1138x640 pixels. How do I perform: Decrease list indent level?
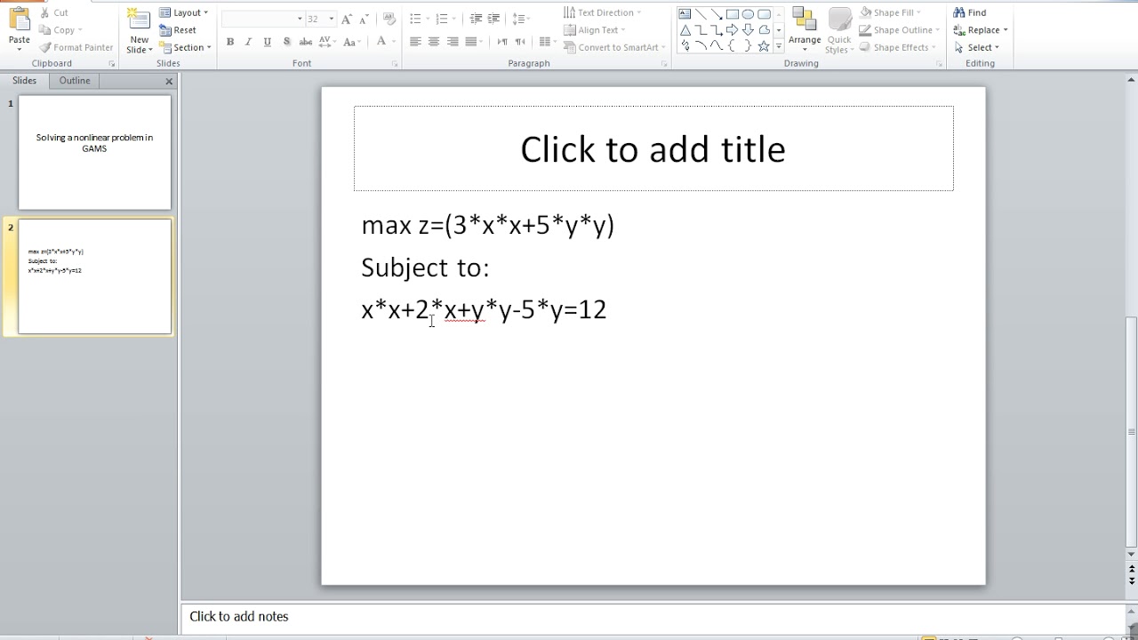[476, 19]
